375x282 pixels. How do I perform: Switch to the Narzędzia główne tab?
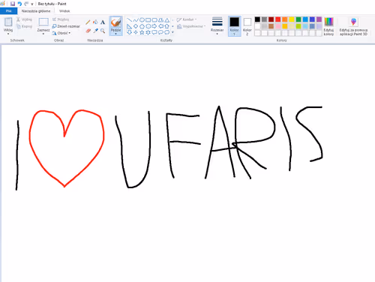click(x=36, y=11)
